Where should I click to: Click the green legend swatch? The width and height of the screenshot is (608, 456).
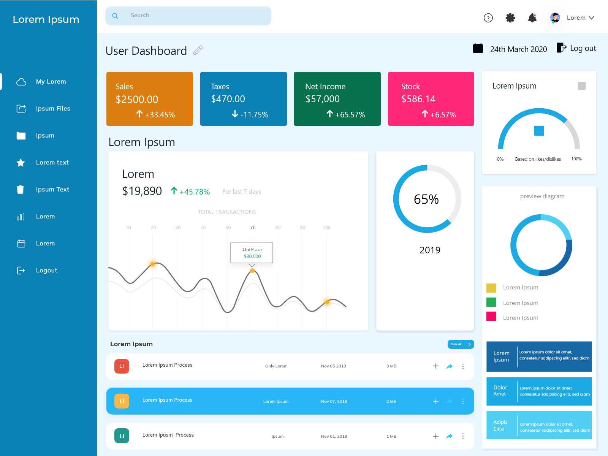491,302
